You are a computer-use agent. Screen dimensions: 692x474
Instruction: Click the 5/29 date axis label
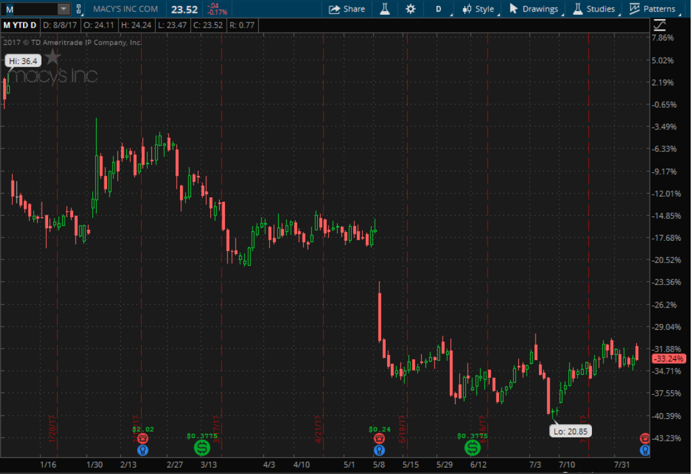tap(445, 465)
